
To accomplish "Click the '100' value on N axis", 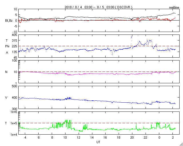I will point(15,60).
